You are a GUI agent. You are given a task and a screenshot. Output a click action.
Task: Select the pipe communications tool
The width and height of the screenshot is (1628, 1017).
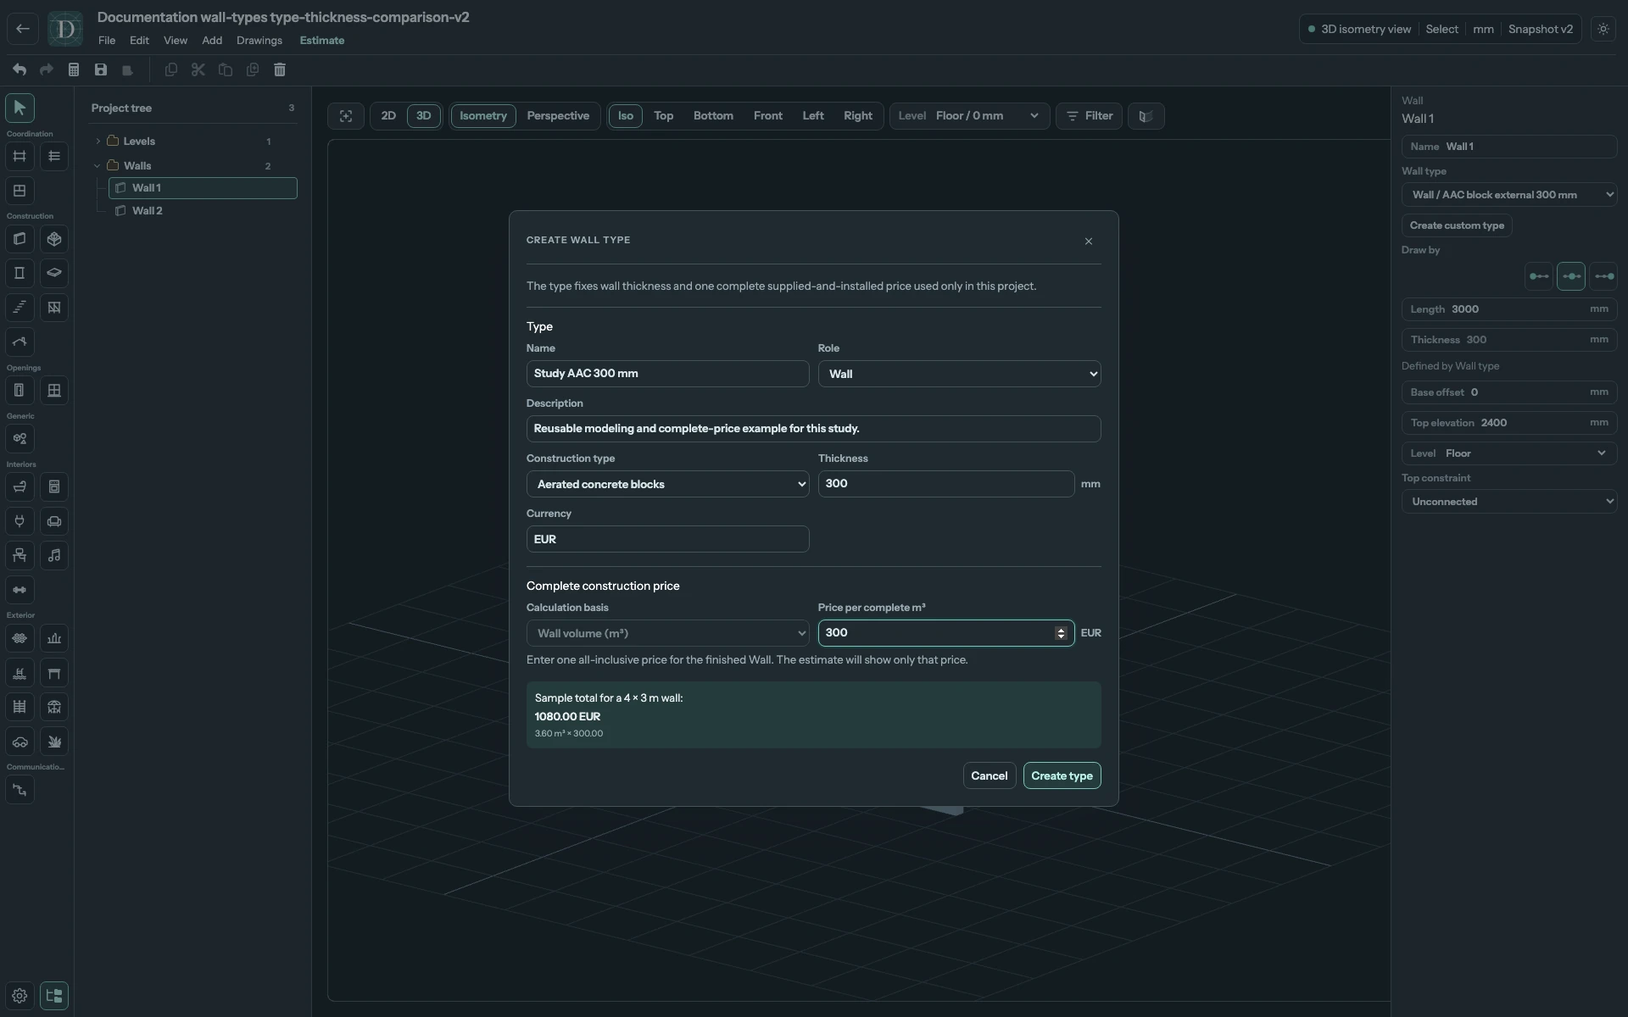20,790
